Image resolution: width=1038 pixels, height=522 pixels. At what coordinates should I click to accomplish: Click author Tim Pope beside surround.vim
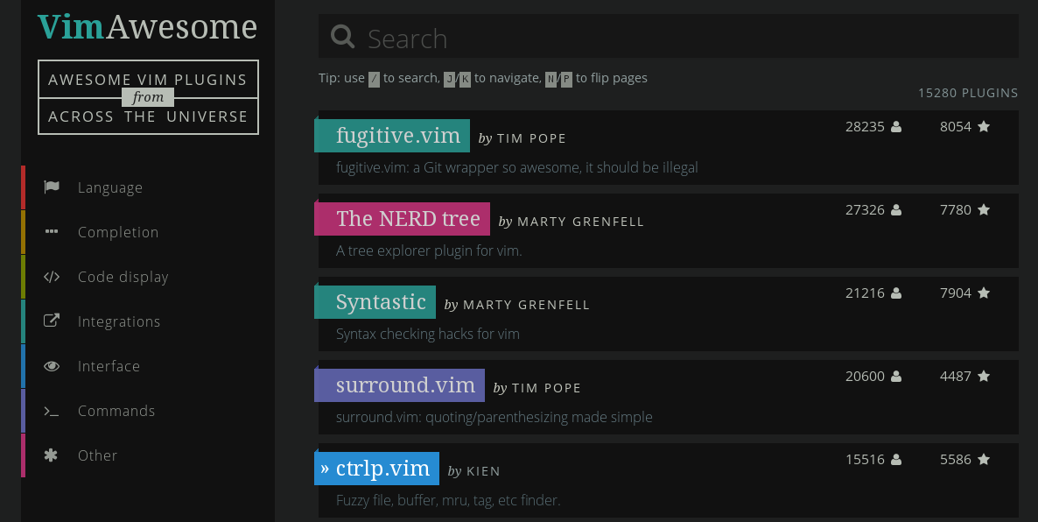tap(546, 388)
